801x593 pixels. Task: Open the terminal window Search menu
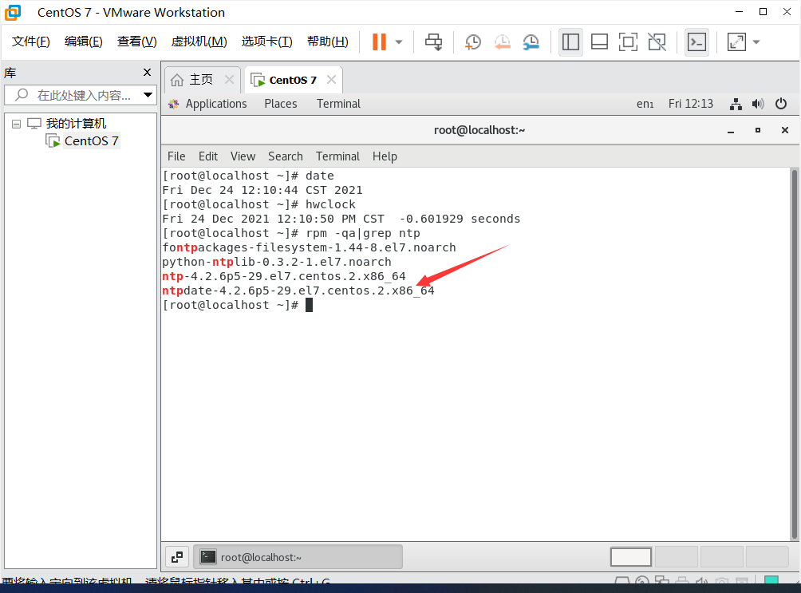pos(286,156)
